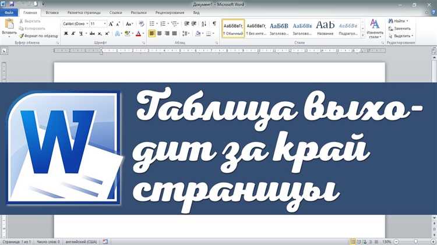Open the Customize Quick Access Toolbar dropdown

[43, 4]
